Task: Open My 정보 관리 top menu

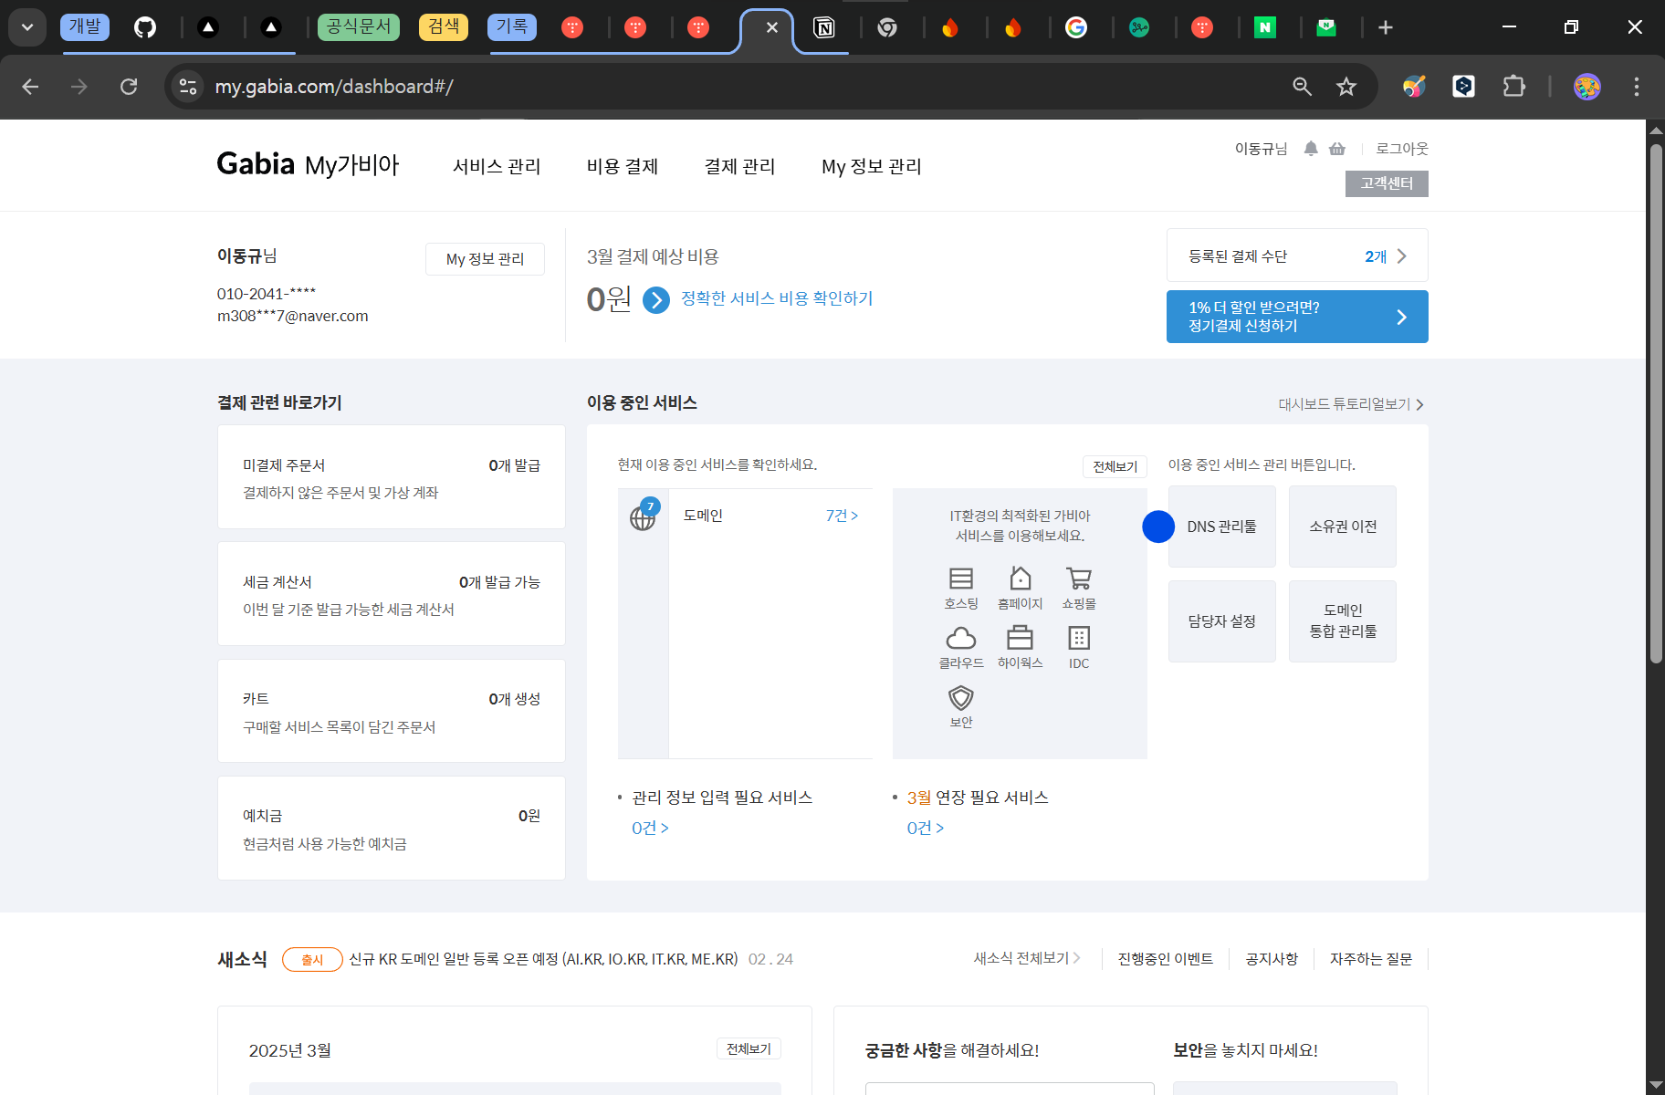Action: (872, 166)
